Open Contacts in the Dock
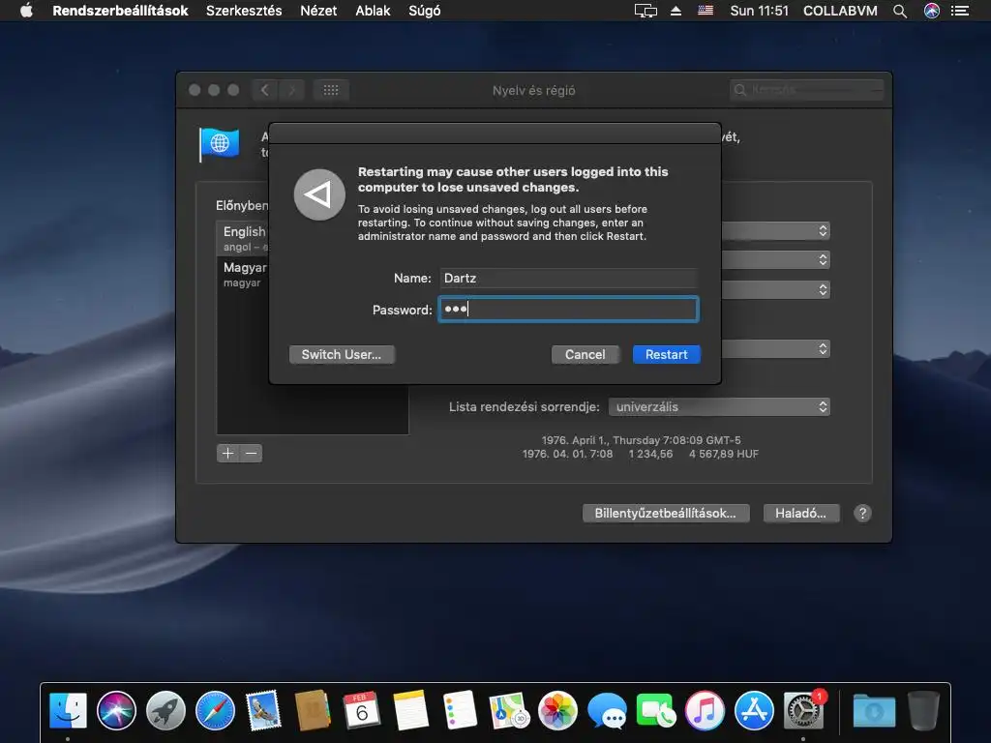The height and width of the screenshot is (743, 991). click(313, 710)
